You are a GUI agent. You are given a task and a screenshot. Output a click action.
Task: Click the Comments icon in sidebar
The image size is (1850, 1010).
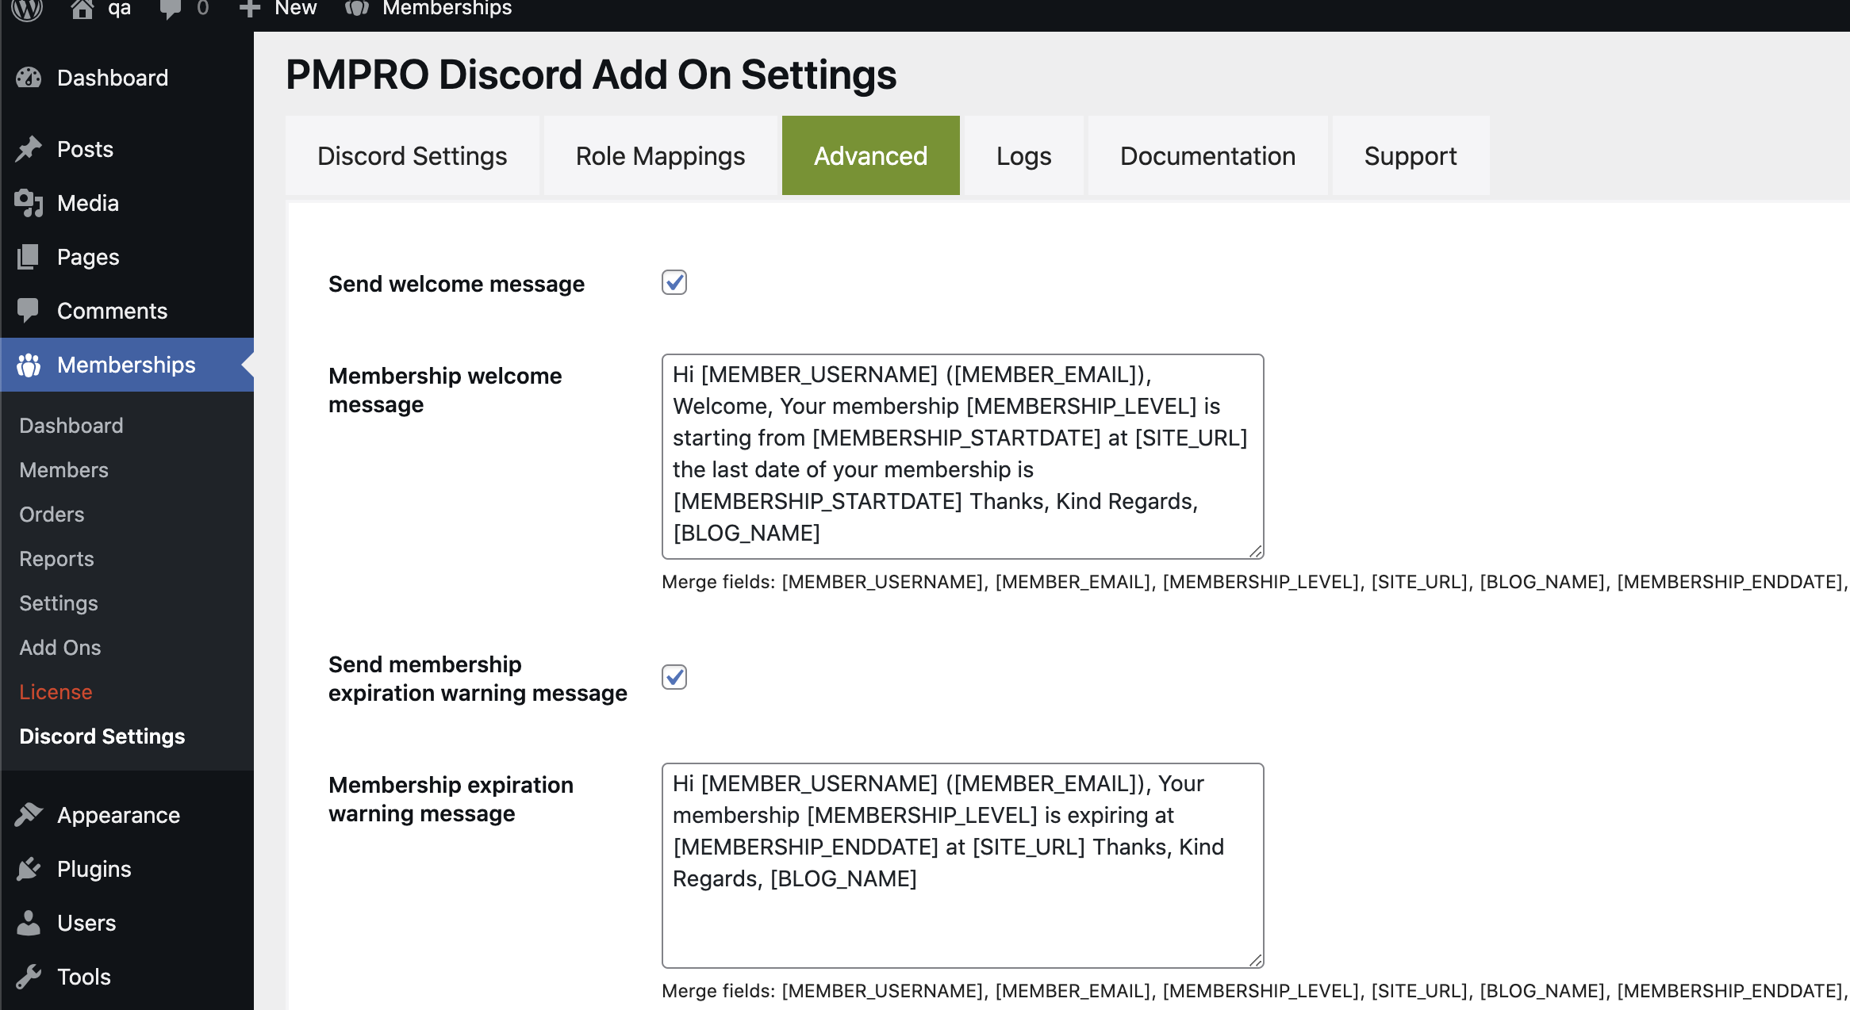point(31,310)
